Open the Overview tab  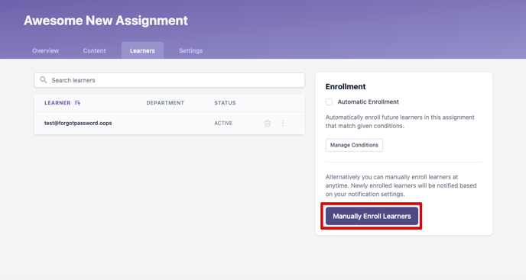point(46,50)
